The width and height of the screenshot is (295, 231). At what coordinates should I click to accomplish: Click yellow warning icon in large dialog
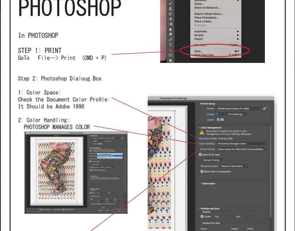(x=202, y=132)
